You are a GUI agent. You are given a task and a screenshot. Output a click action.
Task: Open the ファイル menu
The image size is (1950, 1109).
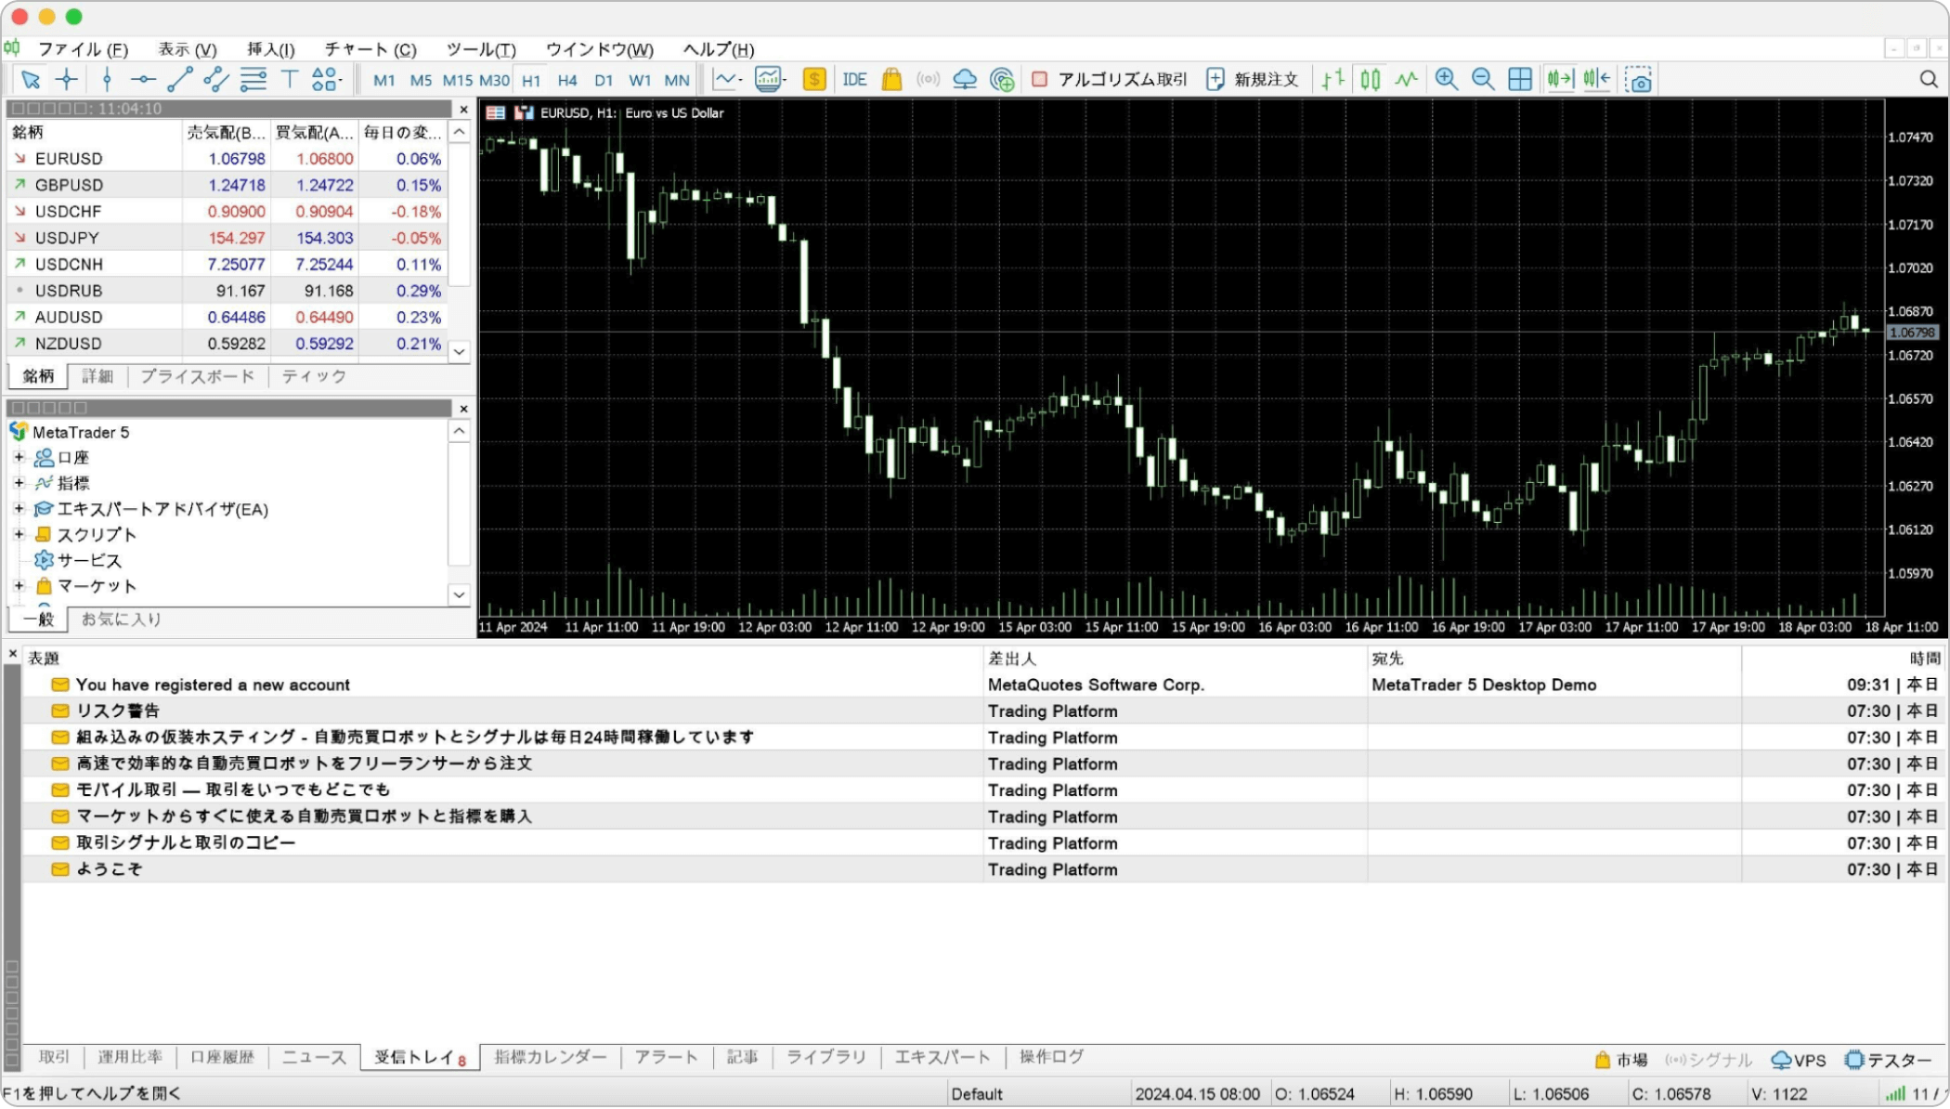pos(83,49)
